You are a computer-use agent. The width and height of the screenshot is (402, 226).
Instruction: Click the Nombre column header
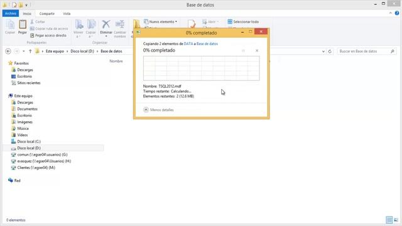tap(116, 61)
